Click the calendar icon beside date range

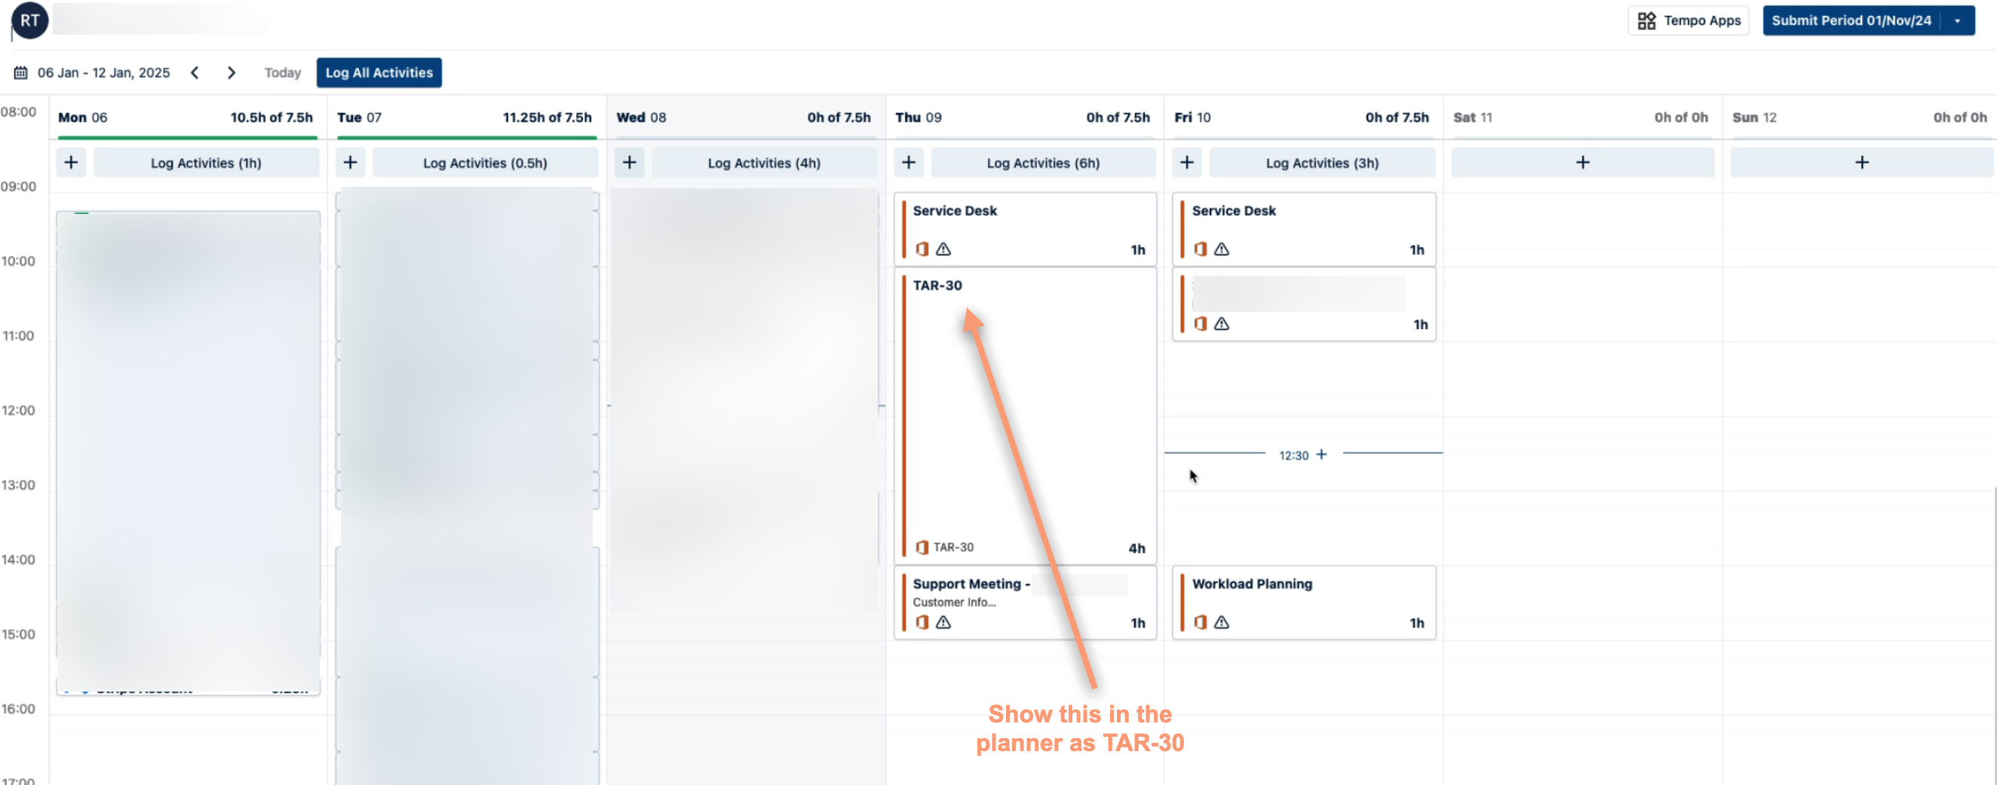click(x=21, y=73)
